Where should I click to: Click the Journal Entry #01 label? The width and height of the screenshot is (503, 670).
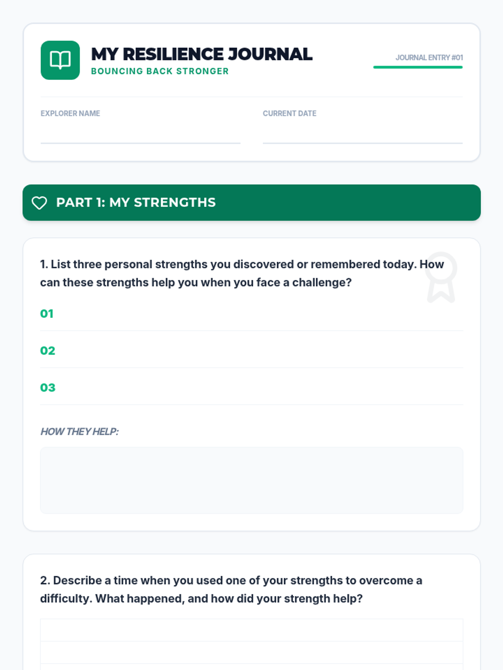pyautogui.click(x=429, y=57)
